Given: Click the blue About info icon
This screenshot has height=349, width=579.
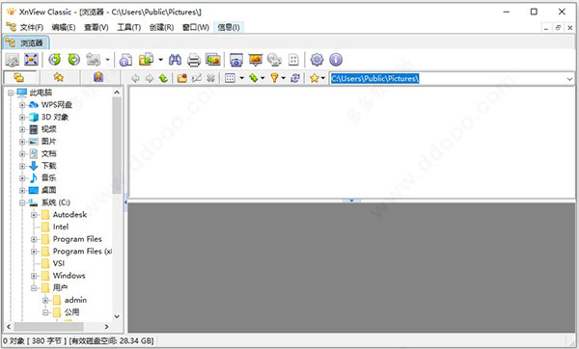Looking at the screenshot, I should point(336,60).
